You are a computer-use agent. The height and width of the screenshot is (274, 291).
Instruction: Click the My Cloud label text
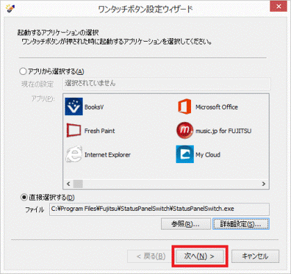point(208,155)
